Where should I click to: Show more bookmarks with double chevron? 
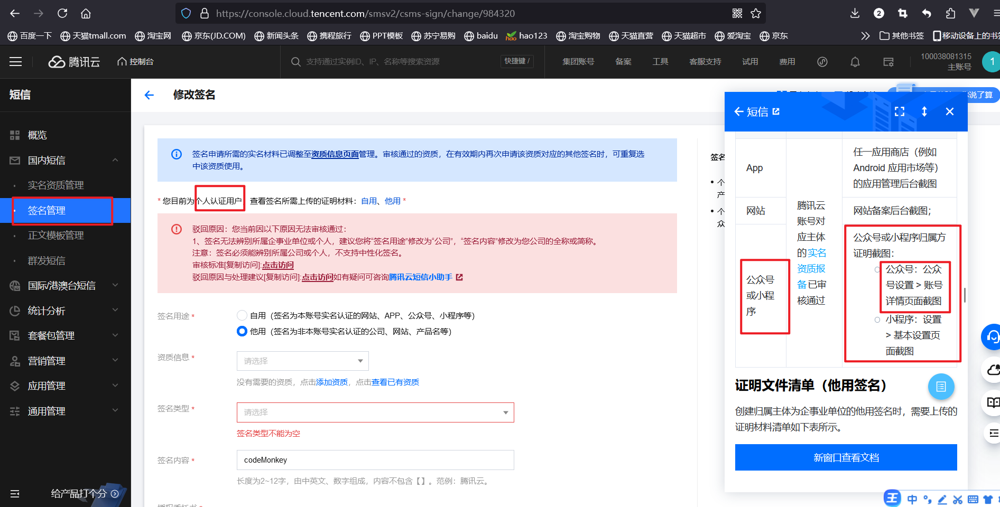[865, 36]
